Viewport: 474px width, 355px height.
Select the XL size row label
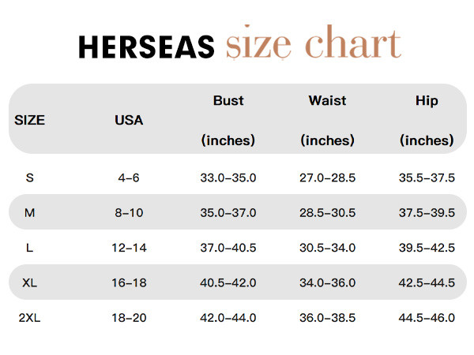30,282
